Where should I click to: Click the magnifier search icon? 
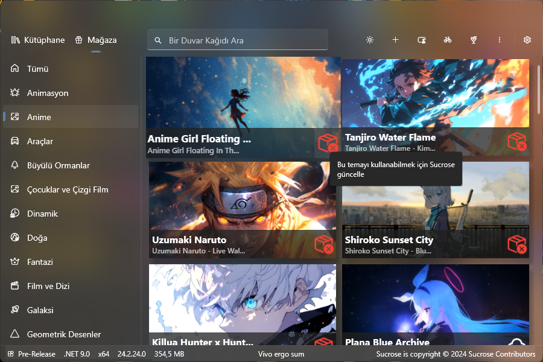158,40
